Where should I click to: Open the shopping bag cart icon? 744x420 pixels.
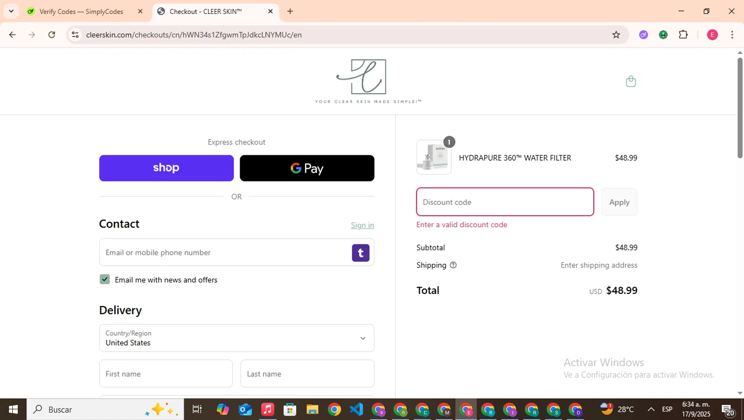[x=630, y=81]
